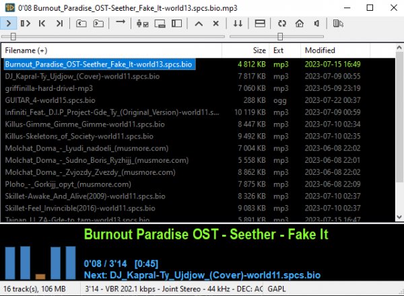This screenshot has width=404, height=296.
Task: Click the blue spectrum level bars
Action: pyautogui.click(x=40, y=263)
